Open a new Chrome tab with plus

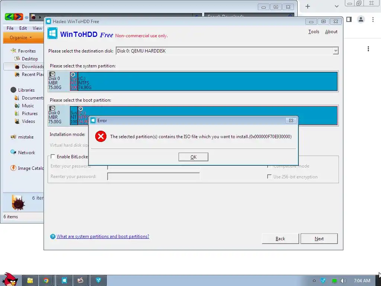(x=308, y=6)
